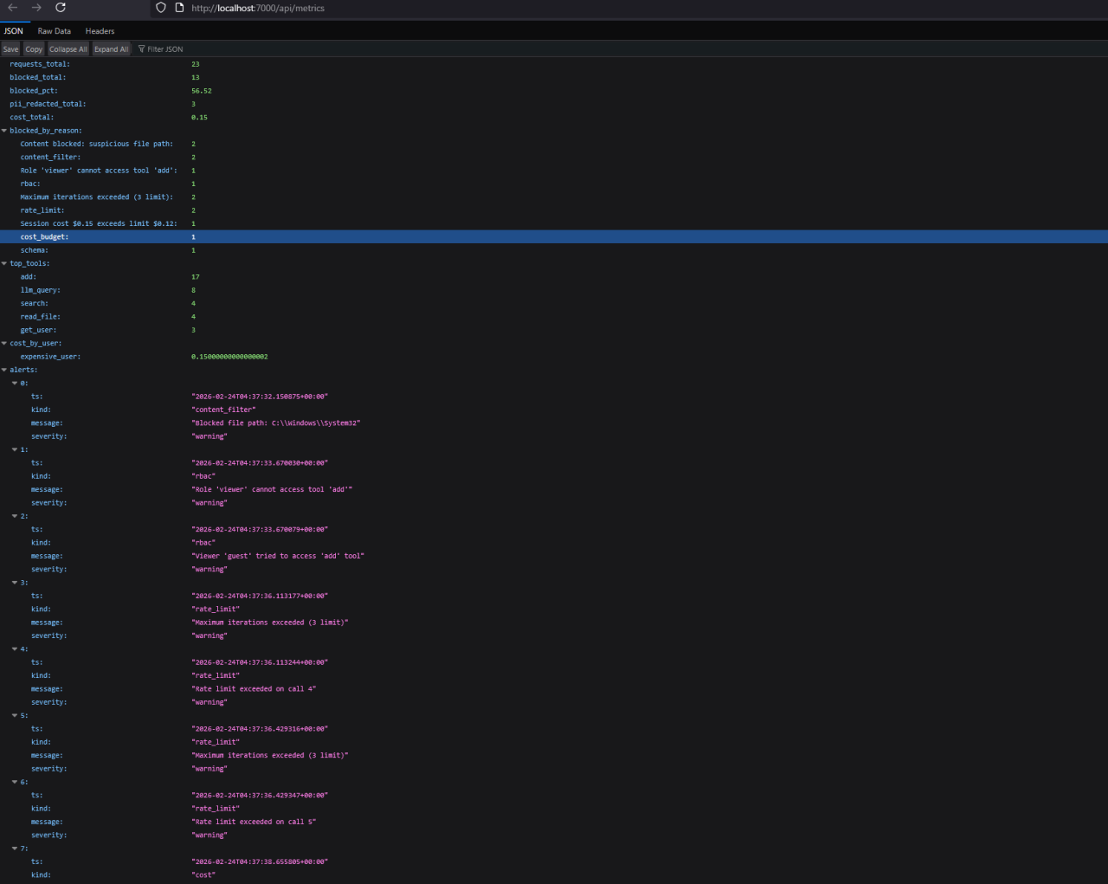Collapse alert item 4
This screenshot has height=884, width=1108.
point(15,649)
